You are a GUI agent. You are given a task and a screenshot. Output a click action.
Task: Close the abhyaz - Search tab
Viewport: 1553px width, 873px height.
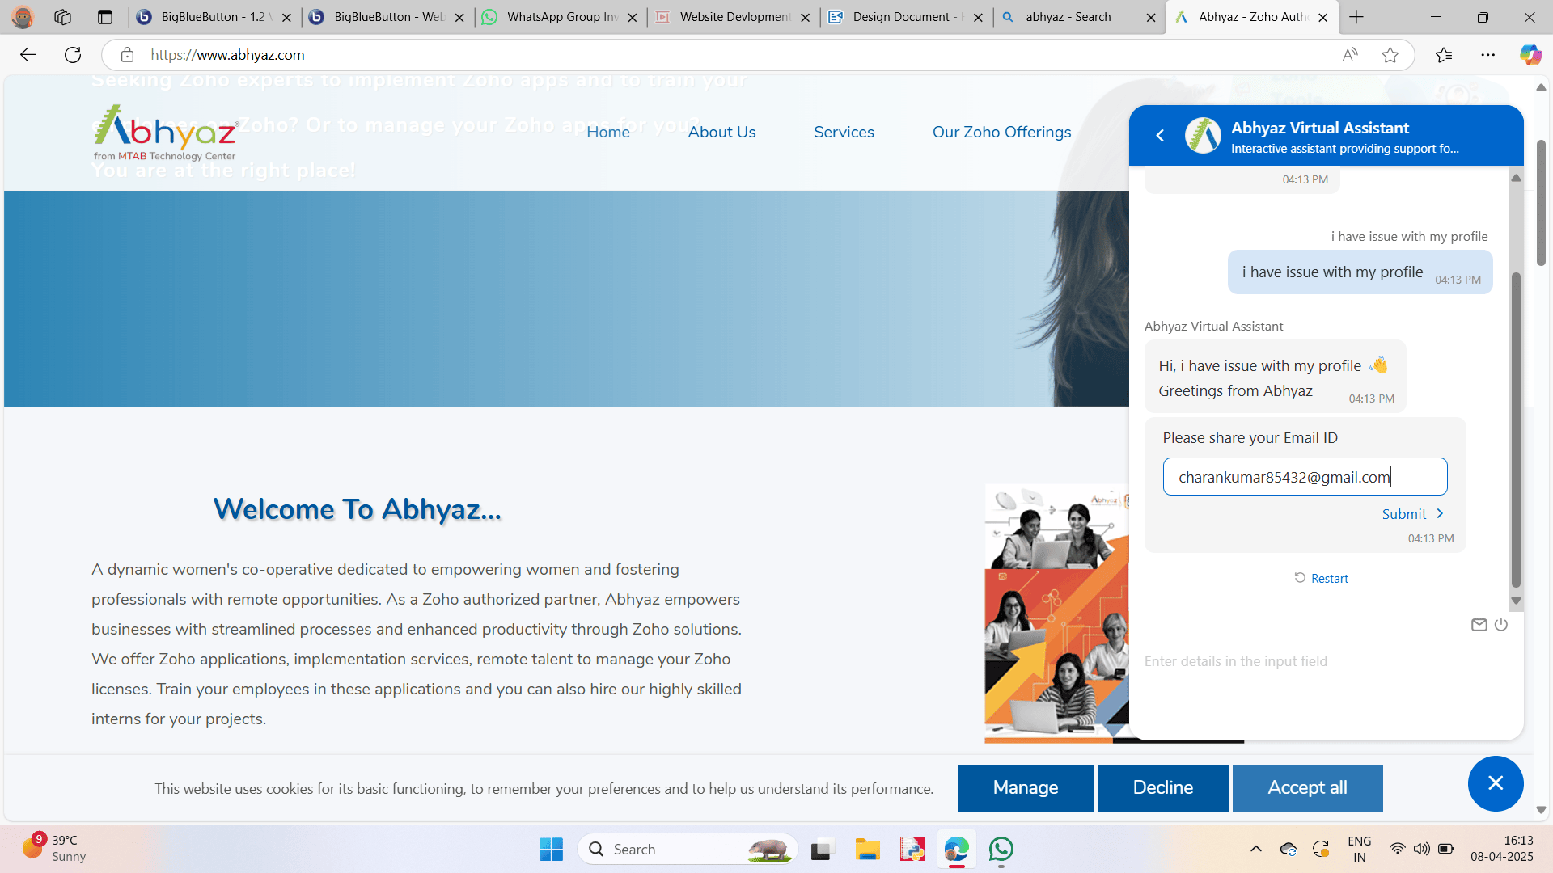[1151, 17]
